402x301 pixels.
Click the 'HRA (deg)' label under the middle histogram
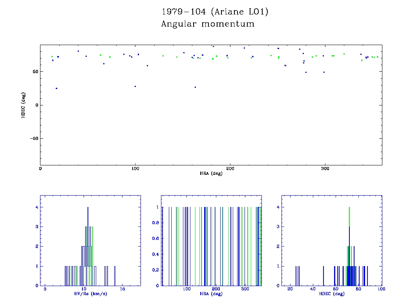211,294
